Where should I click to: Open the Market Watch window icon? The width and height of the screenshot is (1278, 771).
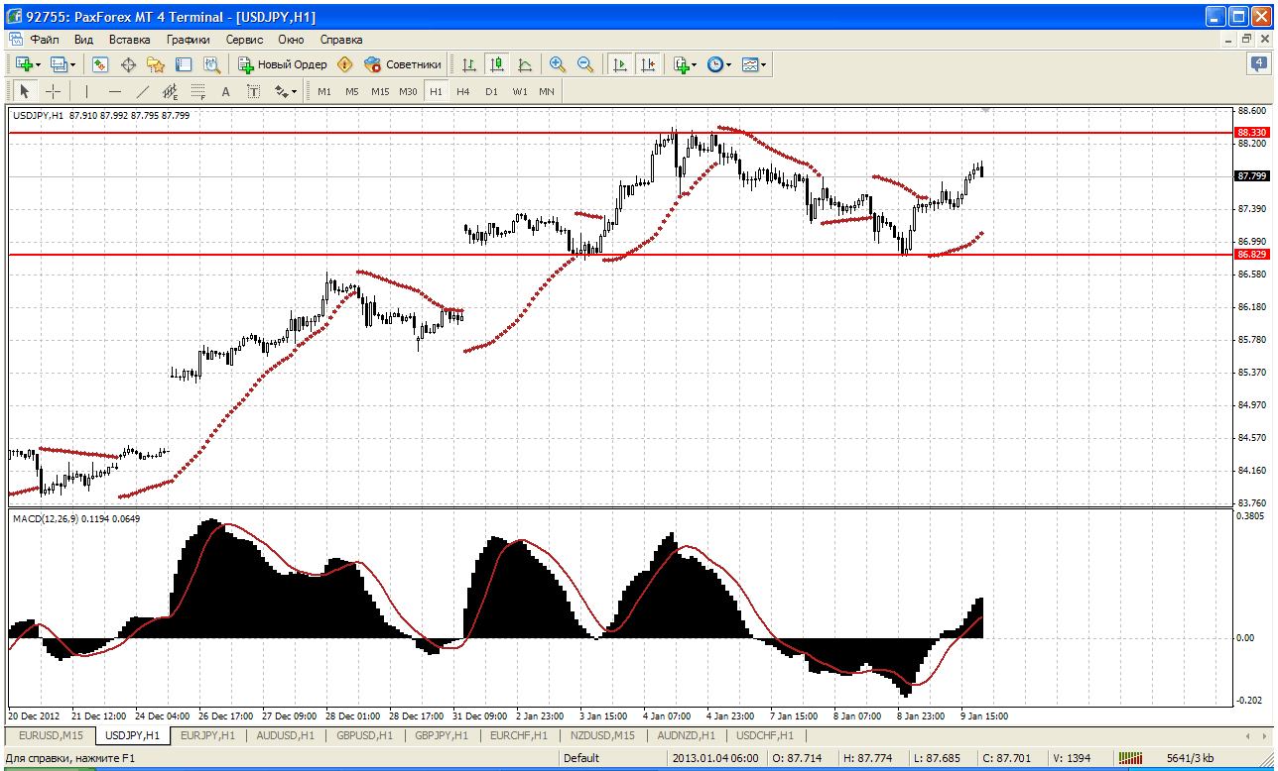[x=100, y=64]
